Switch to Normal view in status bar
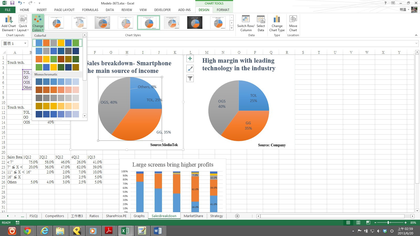This screenshot has width=420, height=236. coord(348,223)
